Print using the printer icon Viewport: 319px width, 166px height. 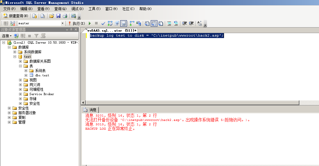click(x=65, y=16)
